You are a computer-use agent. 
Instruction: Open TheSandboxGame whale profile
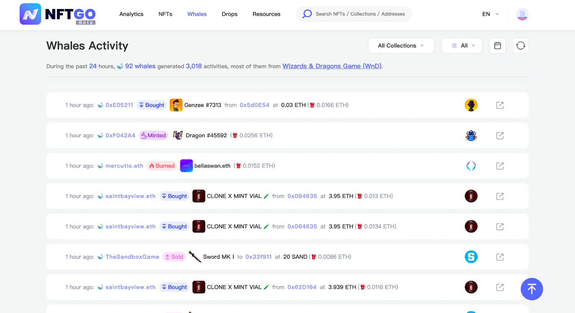pos(132,257)
